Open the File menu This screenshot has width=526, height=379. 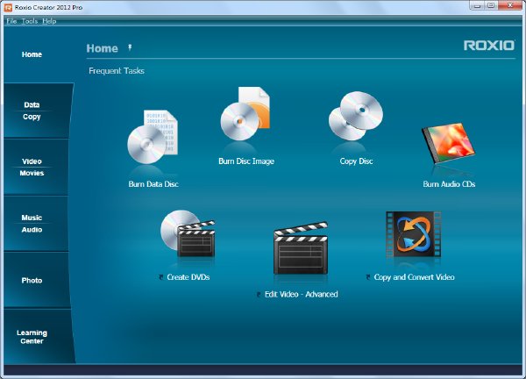pyautogui.click(x=11, y=21)
